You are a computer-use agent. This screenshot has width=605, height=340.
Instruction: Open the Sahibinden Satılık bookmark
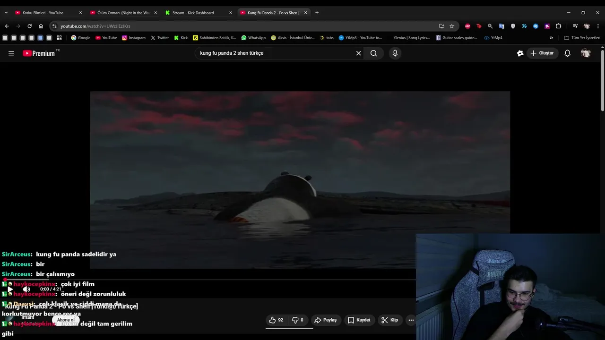(215, 38)
